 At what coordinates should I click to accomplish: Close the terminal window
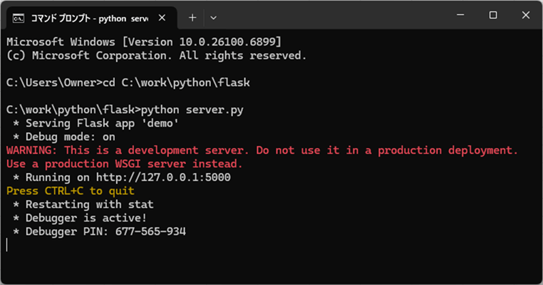pyautogui.click(x=526, y=16)
